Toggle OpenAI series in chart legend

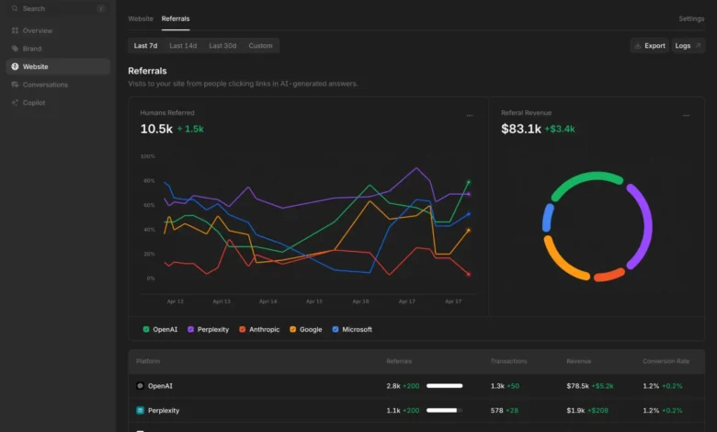coord(160,329)
